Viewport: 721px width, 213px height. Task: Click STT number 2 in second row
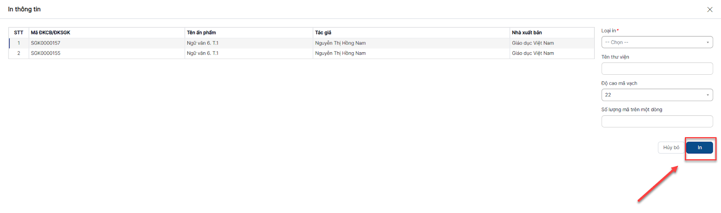coord(18,53)
